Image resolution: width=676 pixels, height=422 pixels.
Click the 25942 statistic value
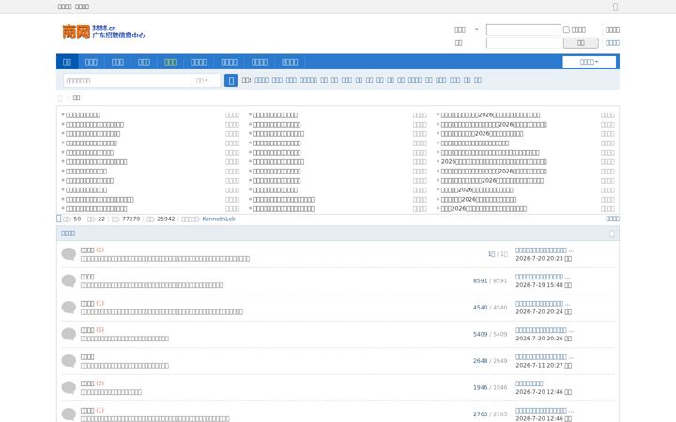pos(166,219)
